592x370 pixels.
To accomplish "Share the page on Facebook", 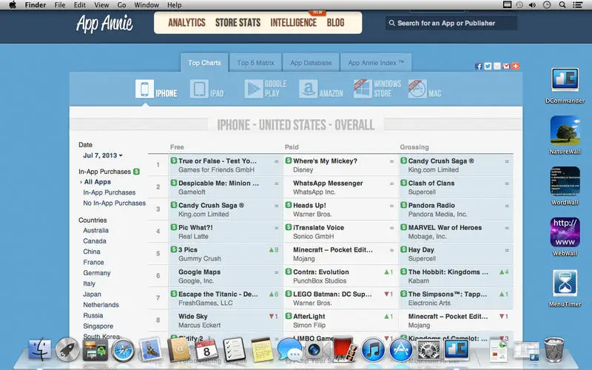I will coord(479,66).
